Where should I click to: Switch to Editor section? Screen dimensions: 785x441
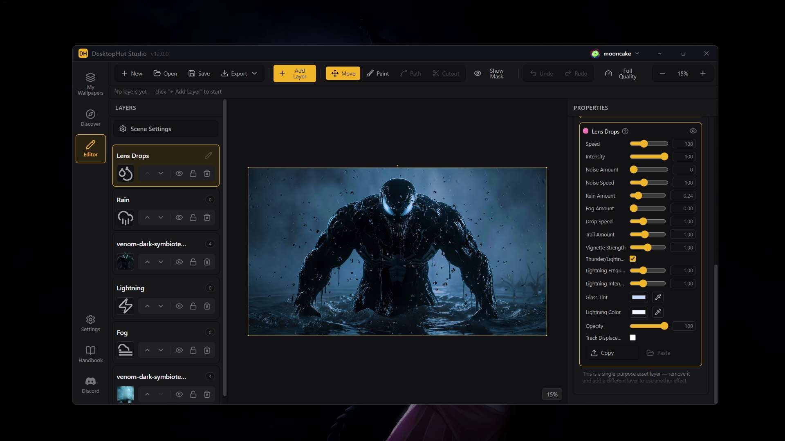pos(90,149)
